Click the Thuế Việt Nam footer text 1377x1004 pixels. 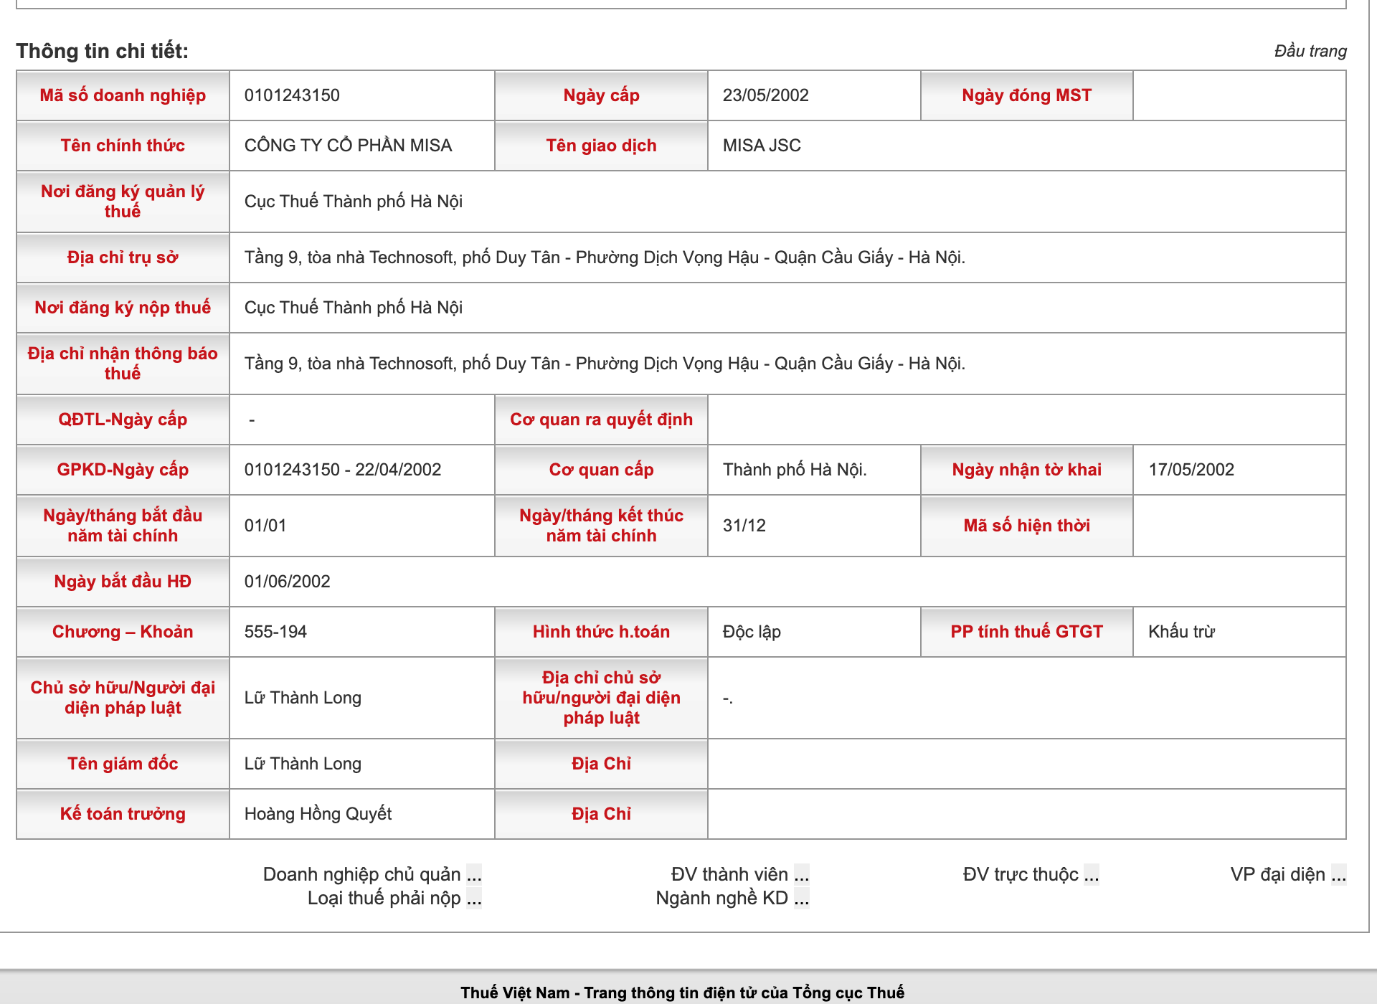tap(682, 993)
